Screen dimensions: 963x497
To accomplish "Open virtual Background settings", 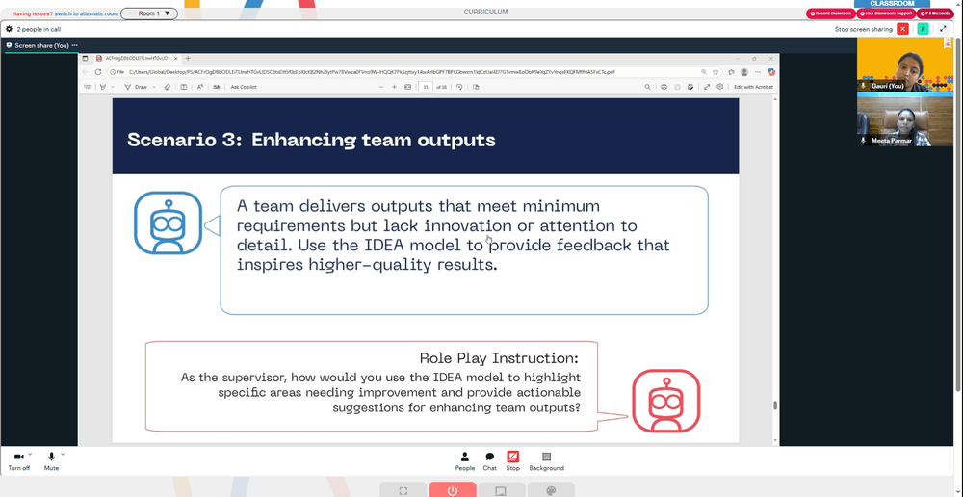I will (x=547, y=460).
